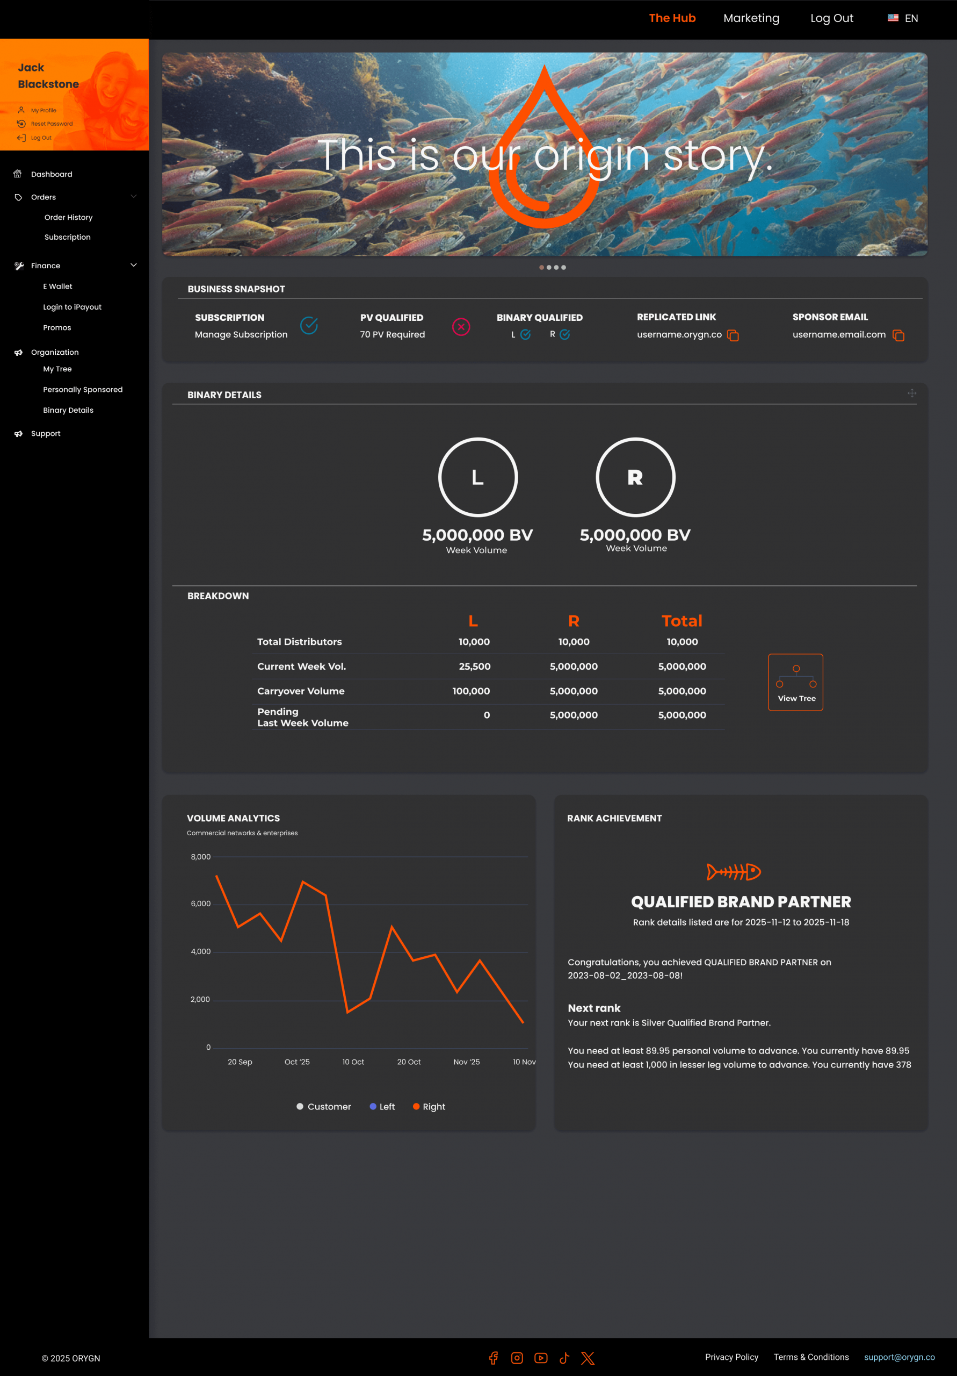The width and height of the screenshot is (957, 1376).
Task: Open the support@orygn.co email link
Action: click(x=899, y=1357)
